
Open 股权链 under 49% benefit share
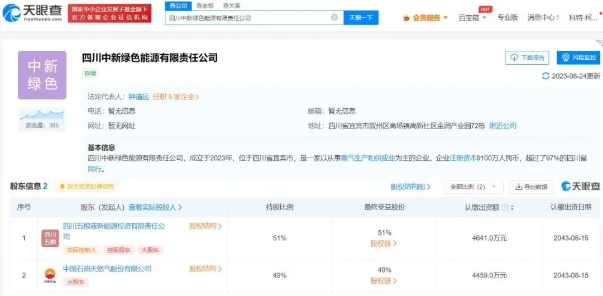pyautogui.click(x=384, y=280)
